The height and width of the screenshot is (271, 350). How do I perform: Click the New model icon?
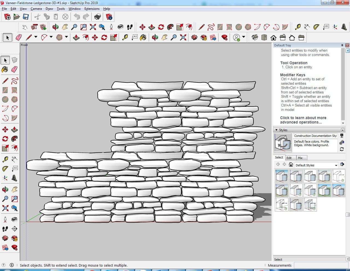(7, 17)
